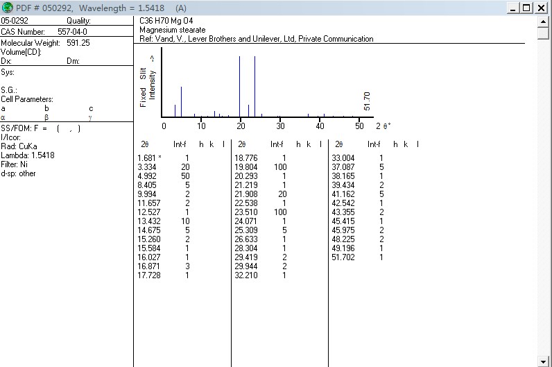Click the Ref: Vand, V. reference line

(257, 39)
